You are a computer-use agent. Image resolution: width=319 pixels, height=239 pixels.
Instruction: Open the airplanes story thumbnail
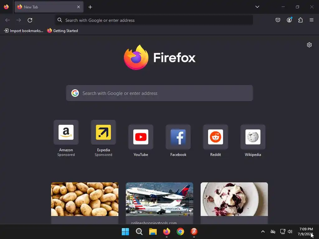point(159,199)
